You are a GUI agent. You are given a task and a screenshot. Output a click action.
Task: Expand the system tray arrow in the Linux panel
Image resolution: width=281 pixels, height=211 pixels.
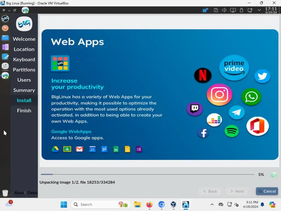[x=259, y=10]
